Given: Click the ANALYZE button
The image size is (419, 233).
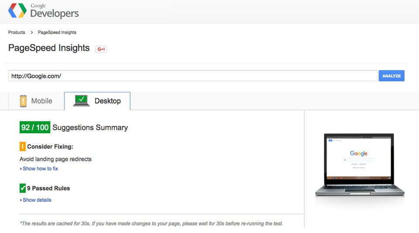Looking at the screenshot, I should pos(392,76).
